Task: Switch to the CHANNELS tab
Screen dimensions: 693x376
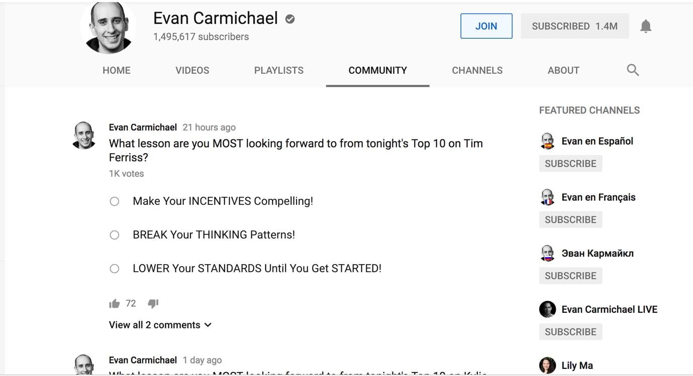Action: 477,70
